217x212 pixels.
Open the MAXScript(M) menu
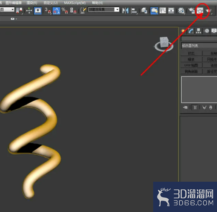(x=75, y=3)
